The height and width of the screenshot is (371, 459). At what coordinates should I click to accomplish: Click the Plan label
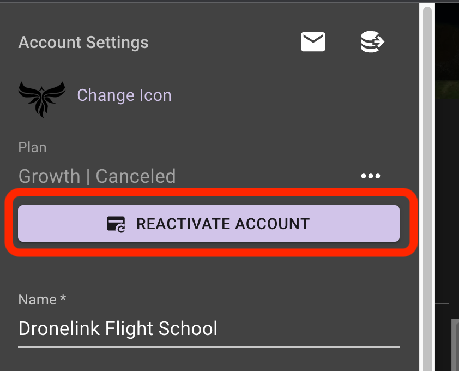[x=32, y=147]
